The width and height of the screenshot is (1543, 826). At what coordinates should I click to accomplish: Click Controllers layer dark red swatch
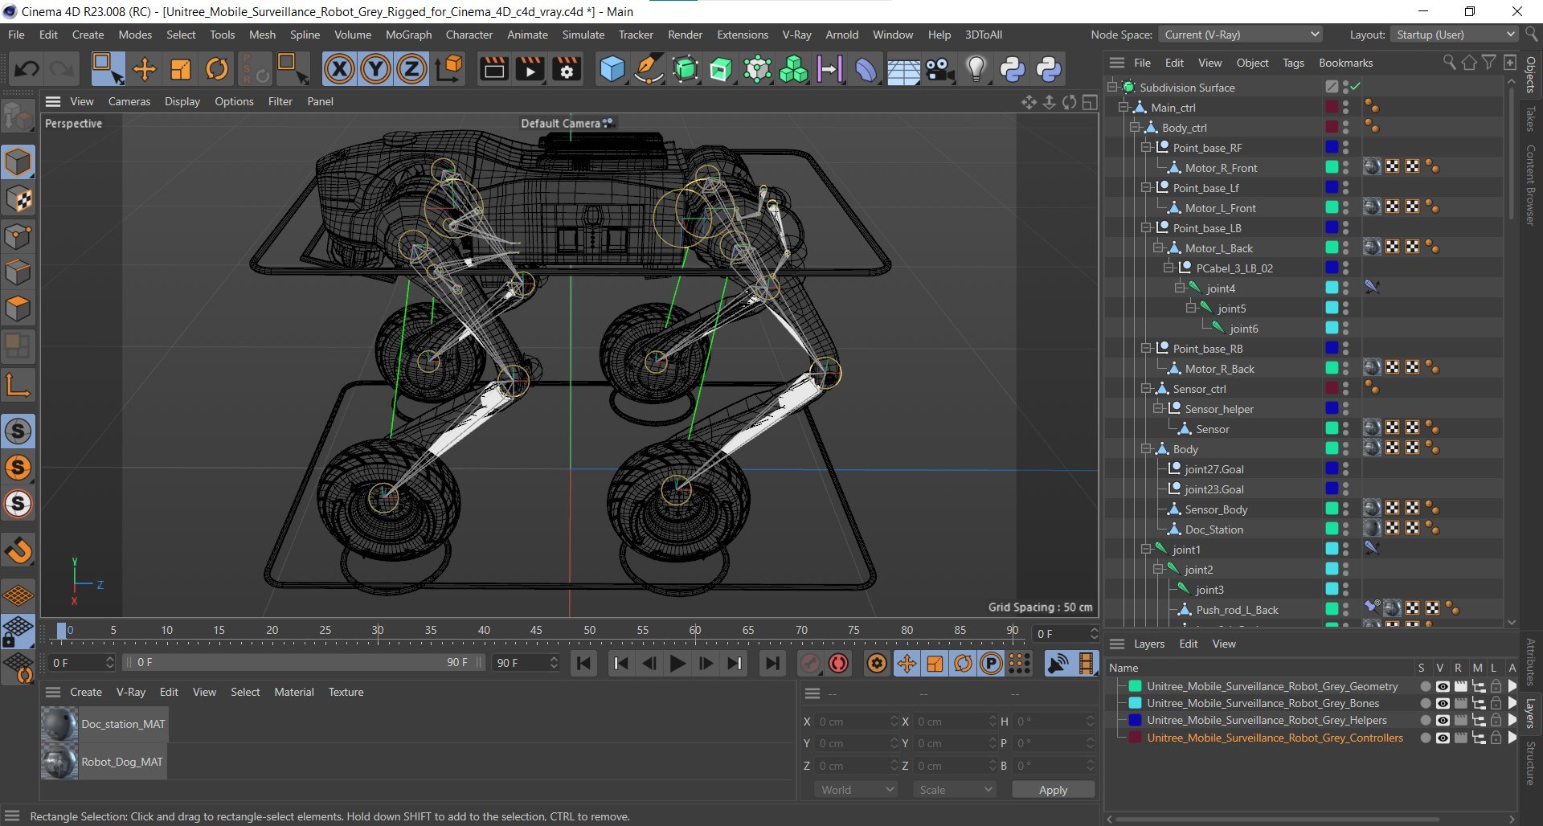(1135, 738)
